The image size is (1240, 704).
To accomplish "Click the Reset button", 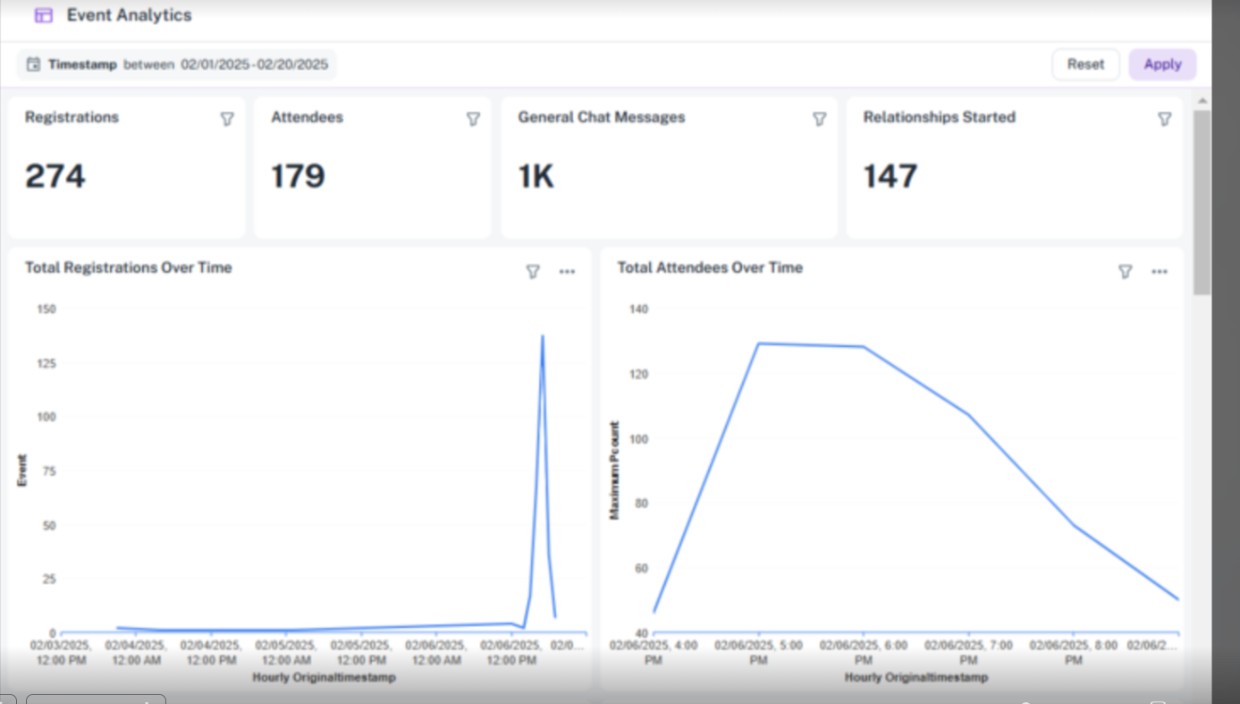I will [x=1085, y=64].
